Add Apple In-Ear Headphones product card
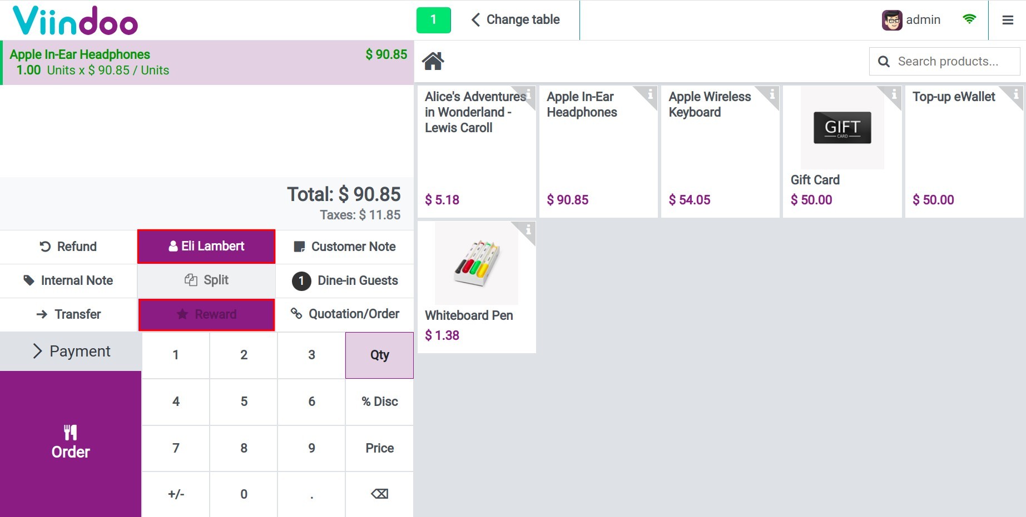This screenshot has width=1026, height=517. tap(598, 151)
